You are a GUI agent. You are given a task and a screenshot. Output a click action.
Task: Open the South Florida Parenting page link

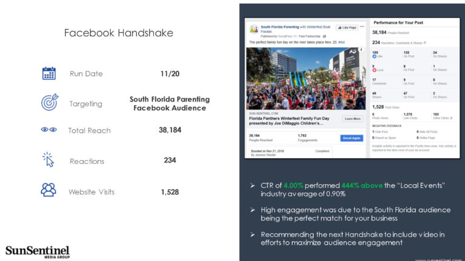[280, 27]
